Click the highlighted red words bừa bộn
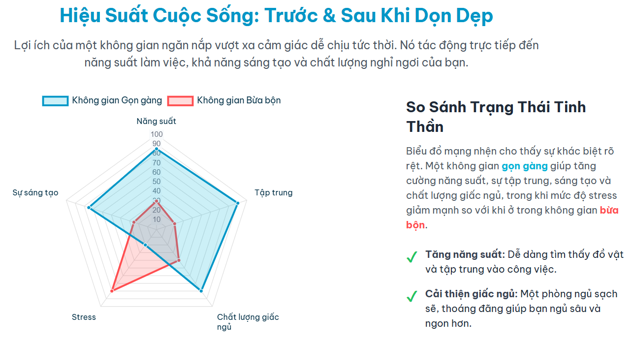The height and width of the screenshot is (344, 632). point(609,210)
